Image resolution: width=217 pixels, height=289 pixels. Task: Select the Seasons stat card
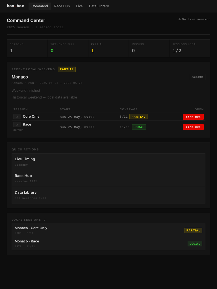(x=27, y=48)
